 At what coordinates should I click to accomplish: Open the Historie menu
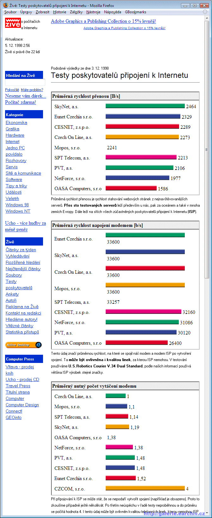[x=59, y=12]
